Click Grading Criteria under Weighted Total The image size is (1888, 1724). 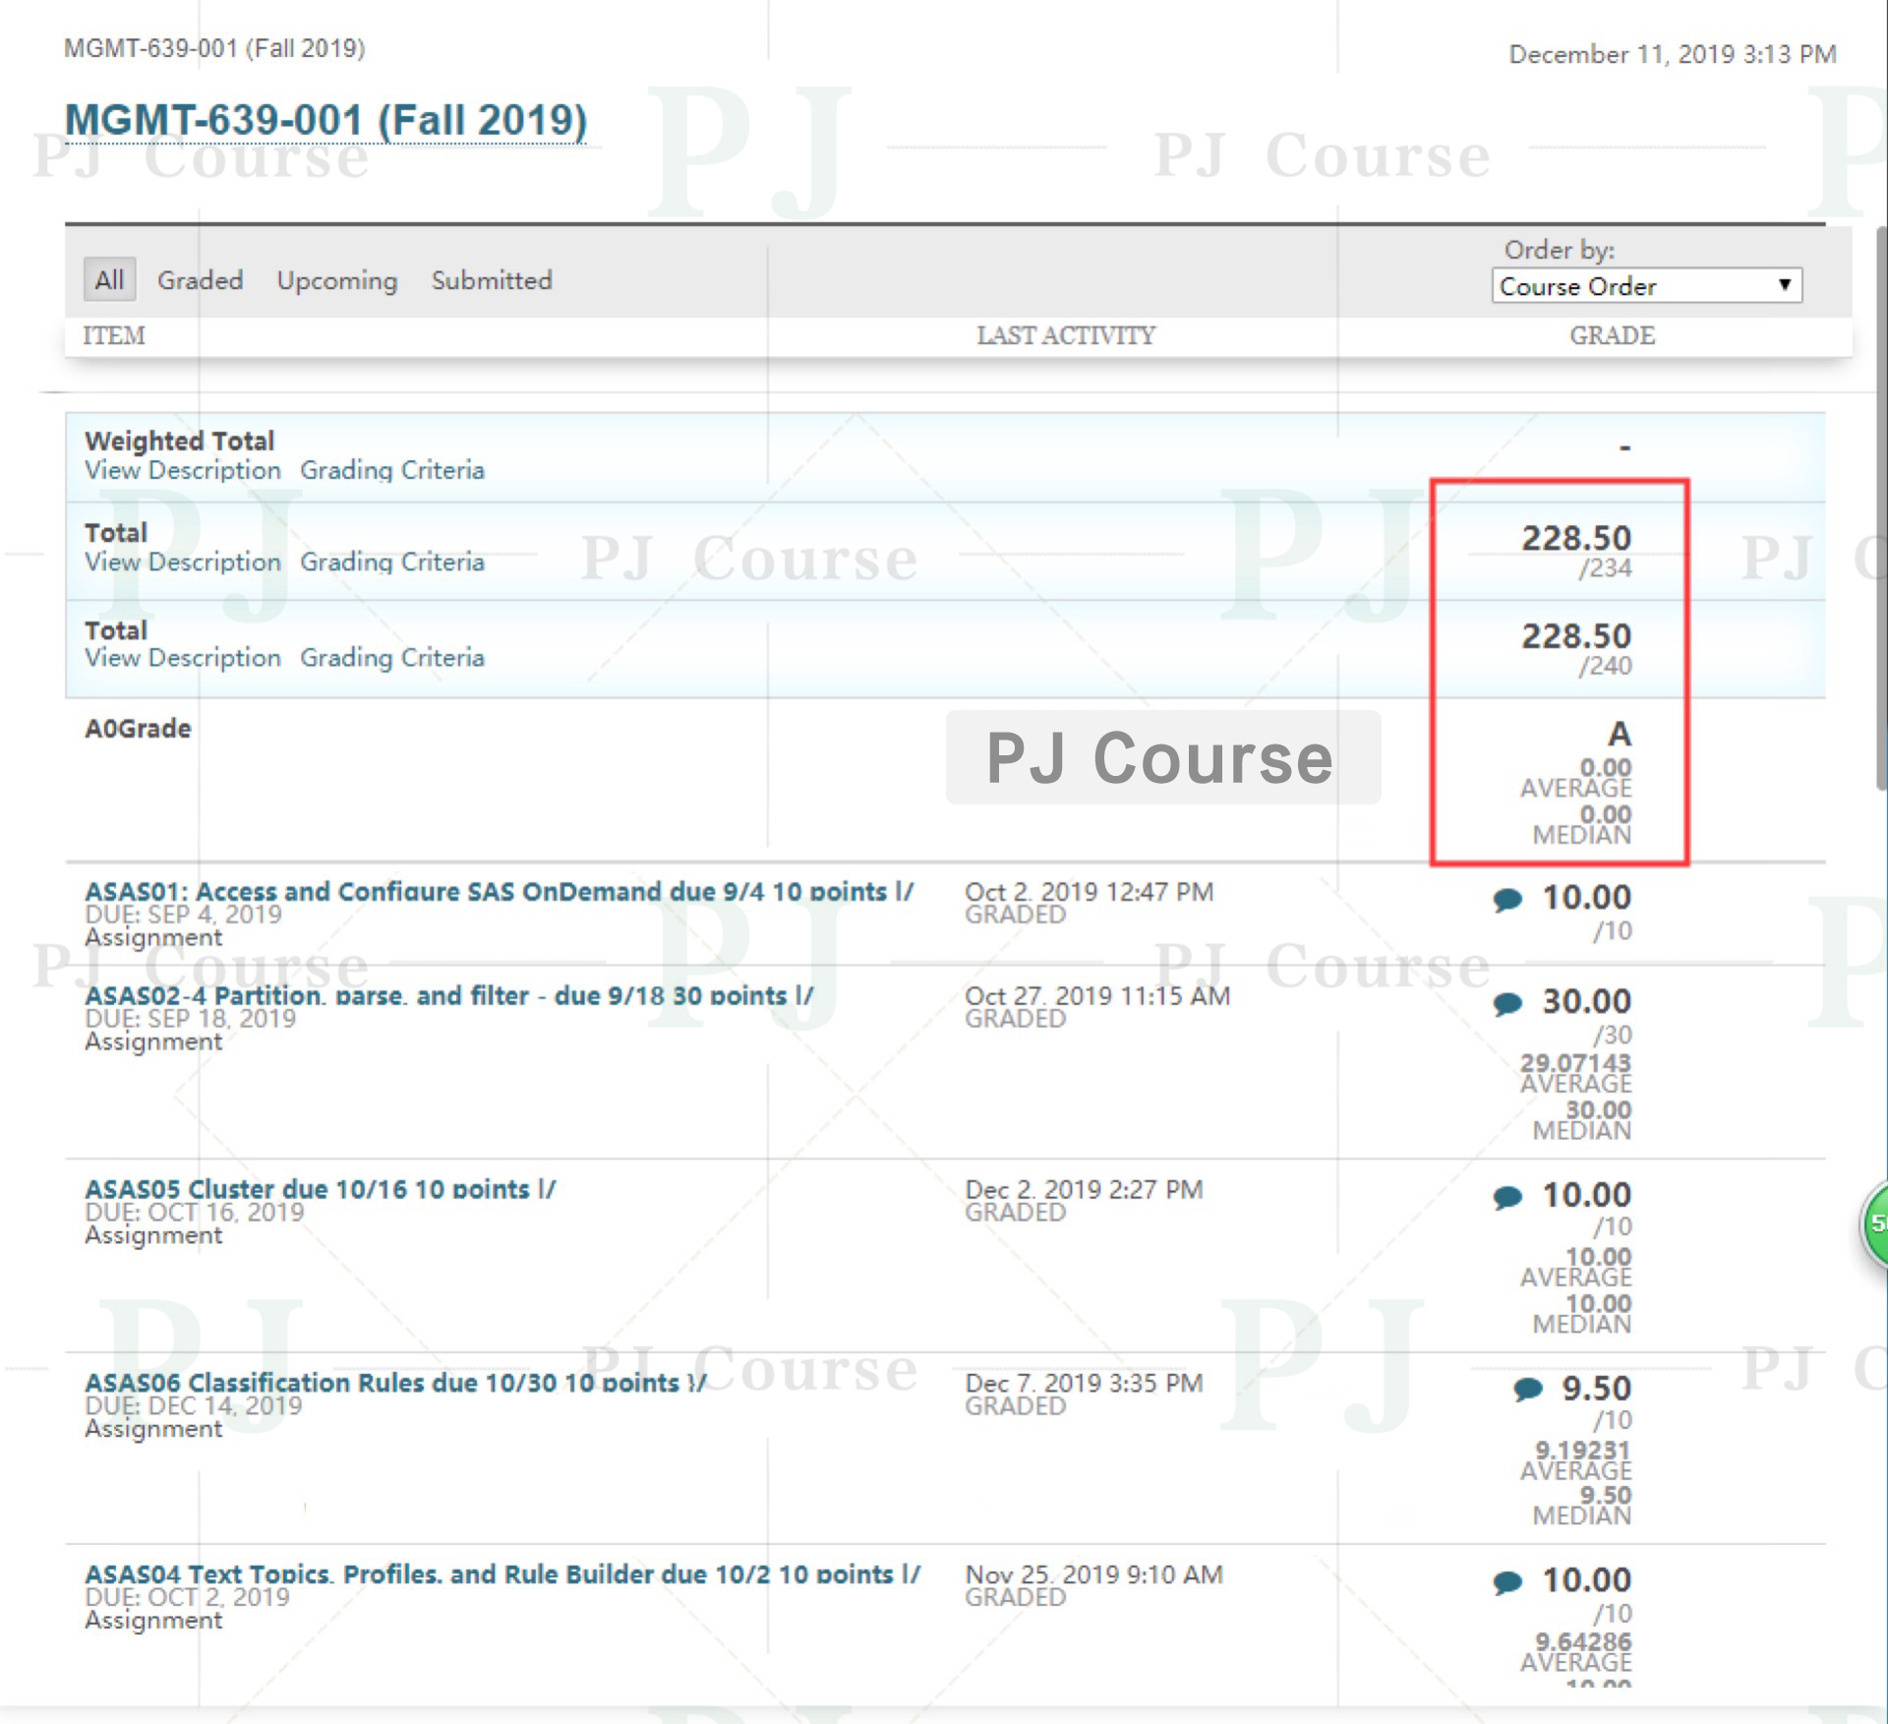(x=392, y=470)
